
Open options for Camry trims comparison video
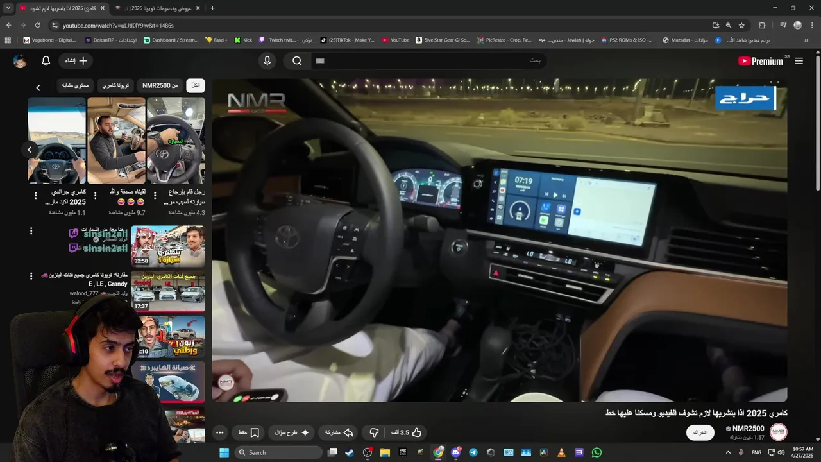[31, 276]
